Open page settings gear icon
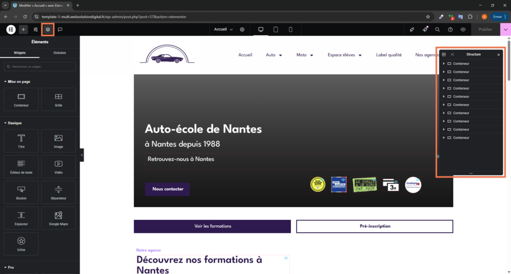This screenshot has width=511, height=274. [x=242, y=29]
